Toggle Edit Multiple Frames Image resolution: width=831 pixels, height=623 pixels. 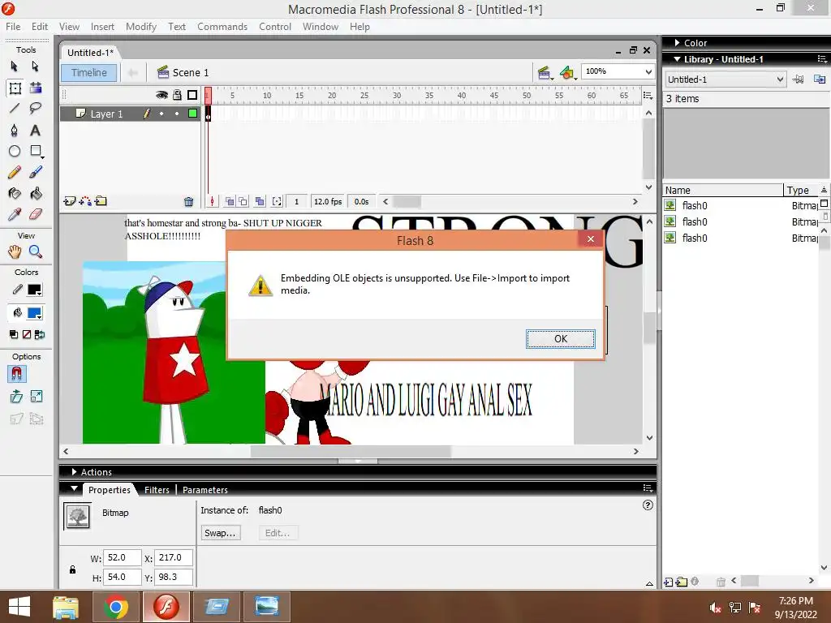click(x=260, y=201)
